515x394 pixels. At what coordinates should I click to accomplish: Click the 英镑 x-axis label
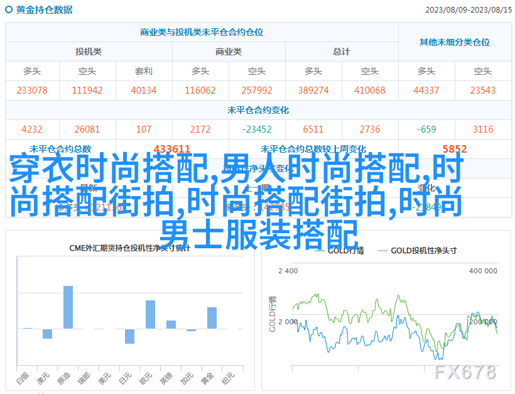[x=166, y=378]
